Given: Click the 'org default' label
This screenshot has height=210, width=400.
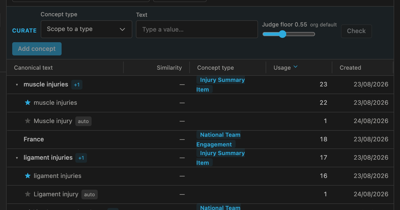Looking at the screenshot, I should pyautogui.click(x=323, y=25).
